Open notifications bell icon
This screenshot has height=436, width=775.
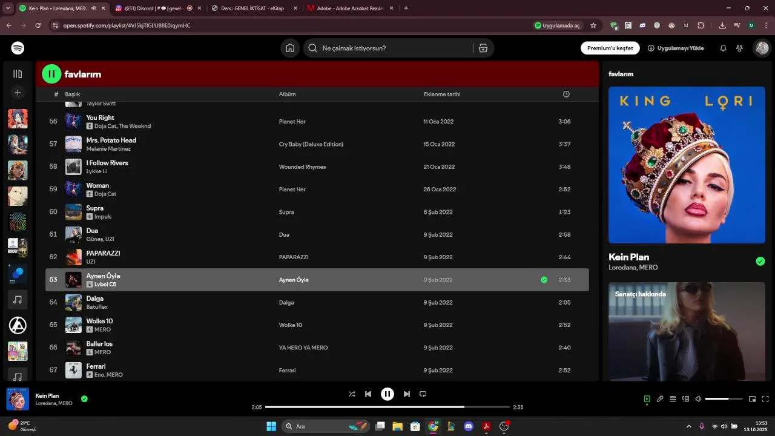pyautogui.click(x=723, y=48)
